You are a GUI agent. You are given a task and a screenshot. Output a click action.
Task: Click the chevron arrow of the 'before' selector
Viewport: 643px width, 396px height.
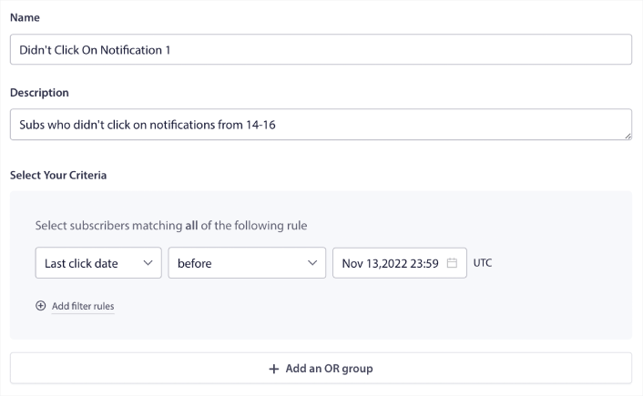coord(312,264)
